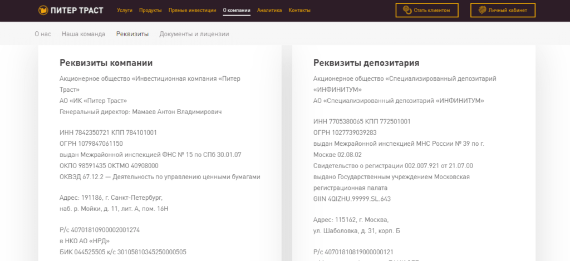
Task: Click the наб. р. Мойки, д. 11 line
Action: [x=114, y=209]
